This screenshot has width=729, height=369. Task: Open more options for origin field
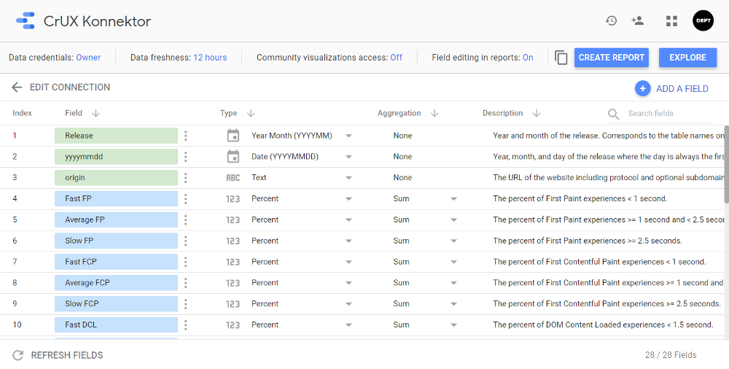[185, 178]
